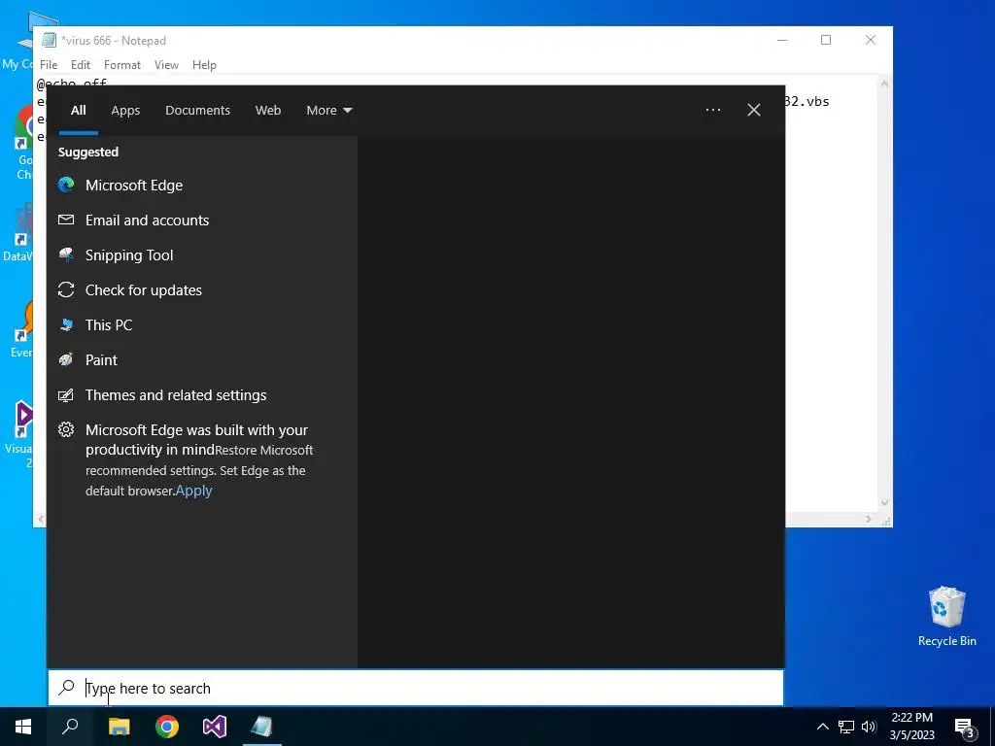Close the Notepad window

871,40
